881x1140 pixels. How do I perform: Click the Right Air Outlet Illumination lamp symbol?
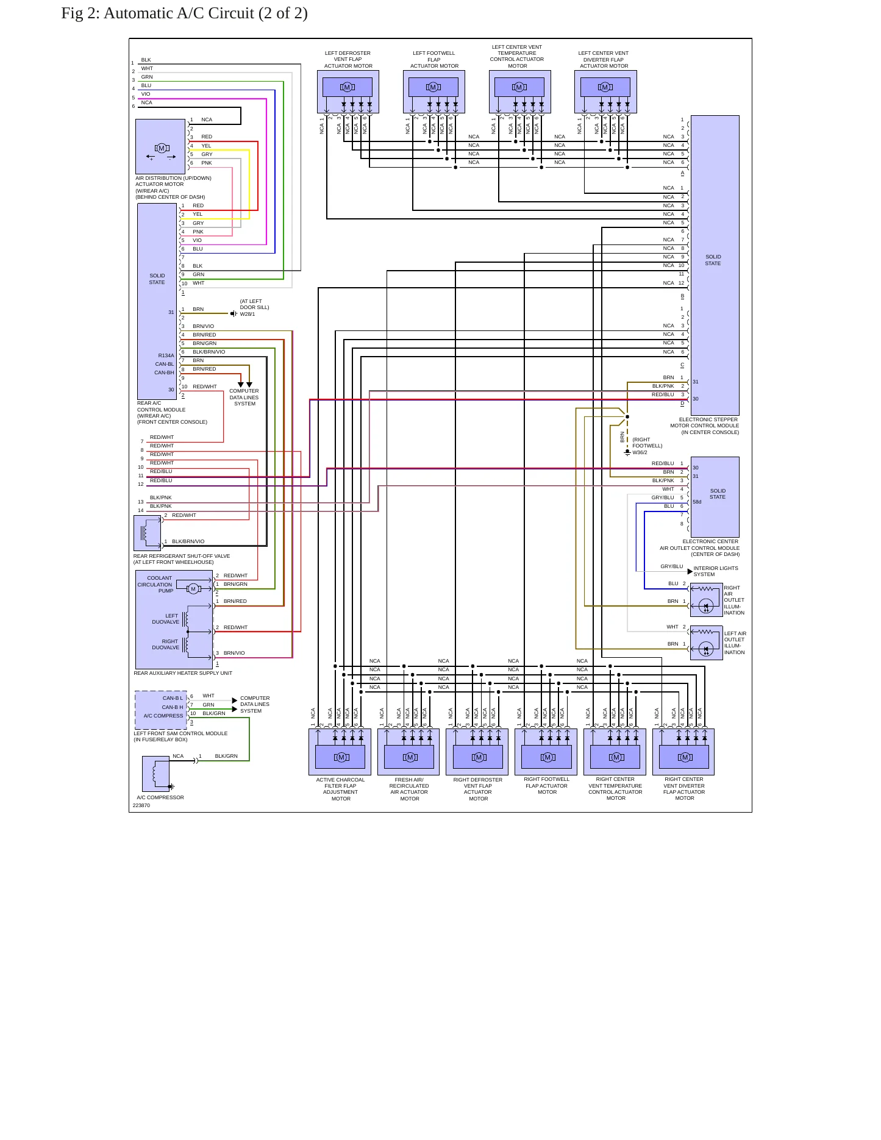pyautogui.click(x=706, y=606)
